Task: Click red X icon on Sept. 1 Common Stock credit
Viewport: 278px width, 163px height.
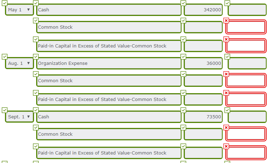Action: point(227,128)
